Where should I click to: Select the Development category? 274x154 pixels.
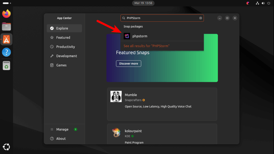coord(64,56)
